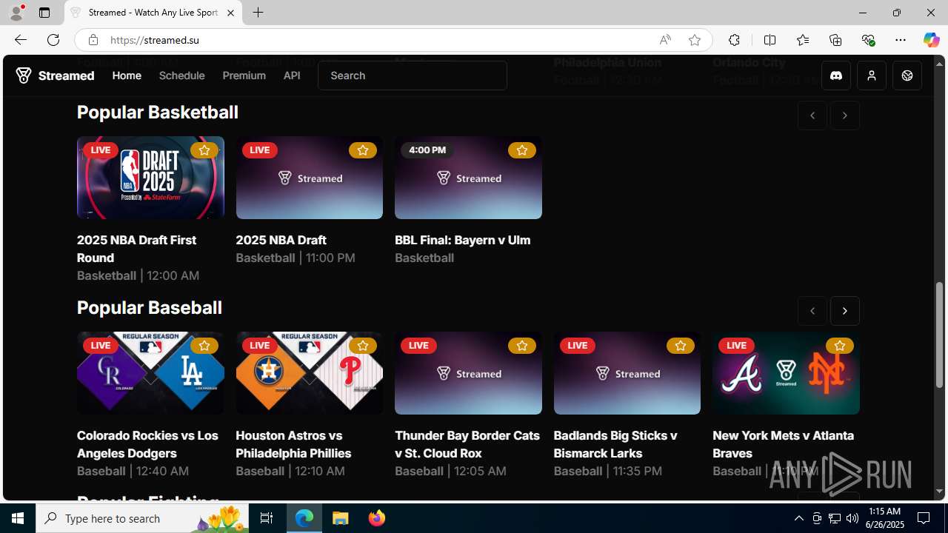Favorite Houston Astros vs Phillies star
Viewport: 948px width, 533px height.
pos(363,346)
